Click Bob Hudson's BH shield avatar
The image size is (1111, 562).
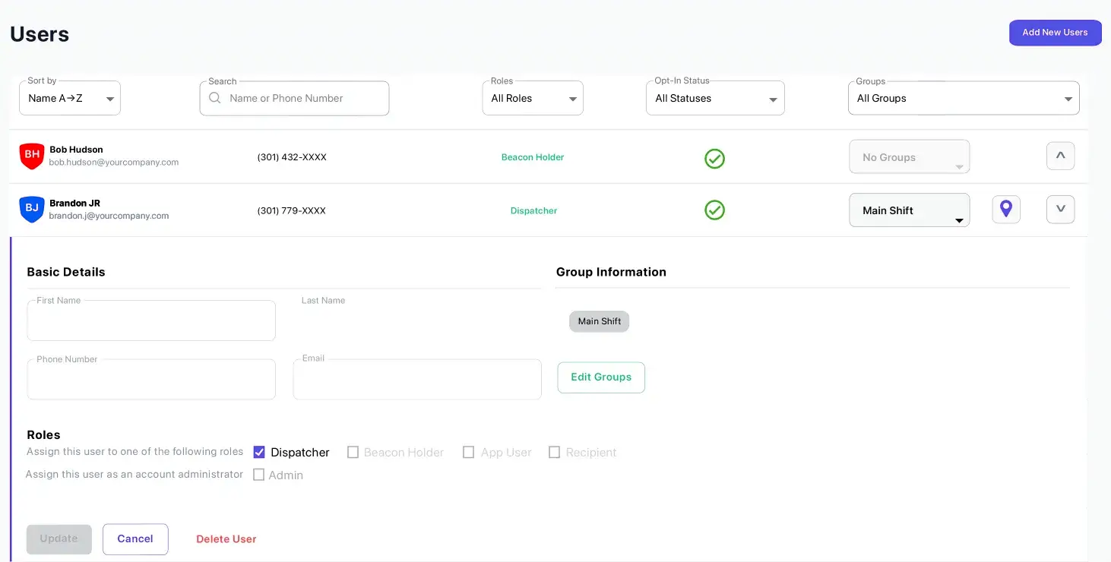click(32, 156)
